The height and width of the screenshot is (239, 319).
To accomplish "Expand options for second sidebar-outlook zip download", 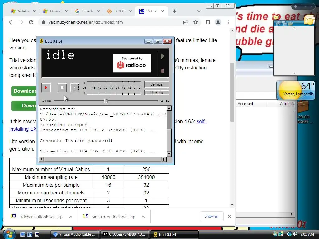I will coord(143,217).
